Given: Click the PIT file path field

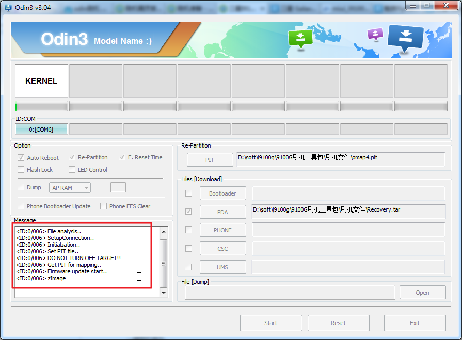Looking at the screenshot, I should click(341, 159).
